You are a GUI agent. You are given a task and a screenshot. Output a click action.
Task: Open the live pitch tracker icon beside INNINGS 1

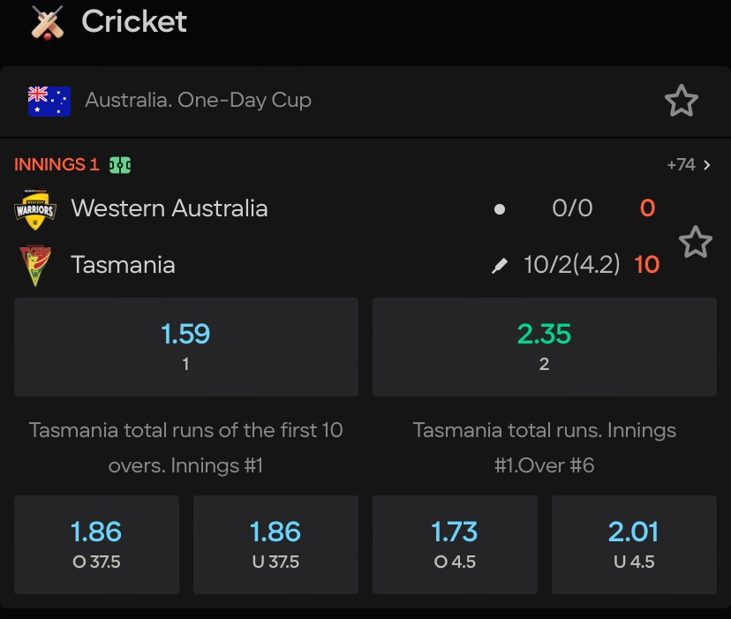[117, 164]
